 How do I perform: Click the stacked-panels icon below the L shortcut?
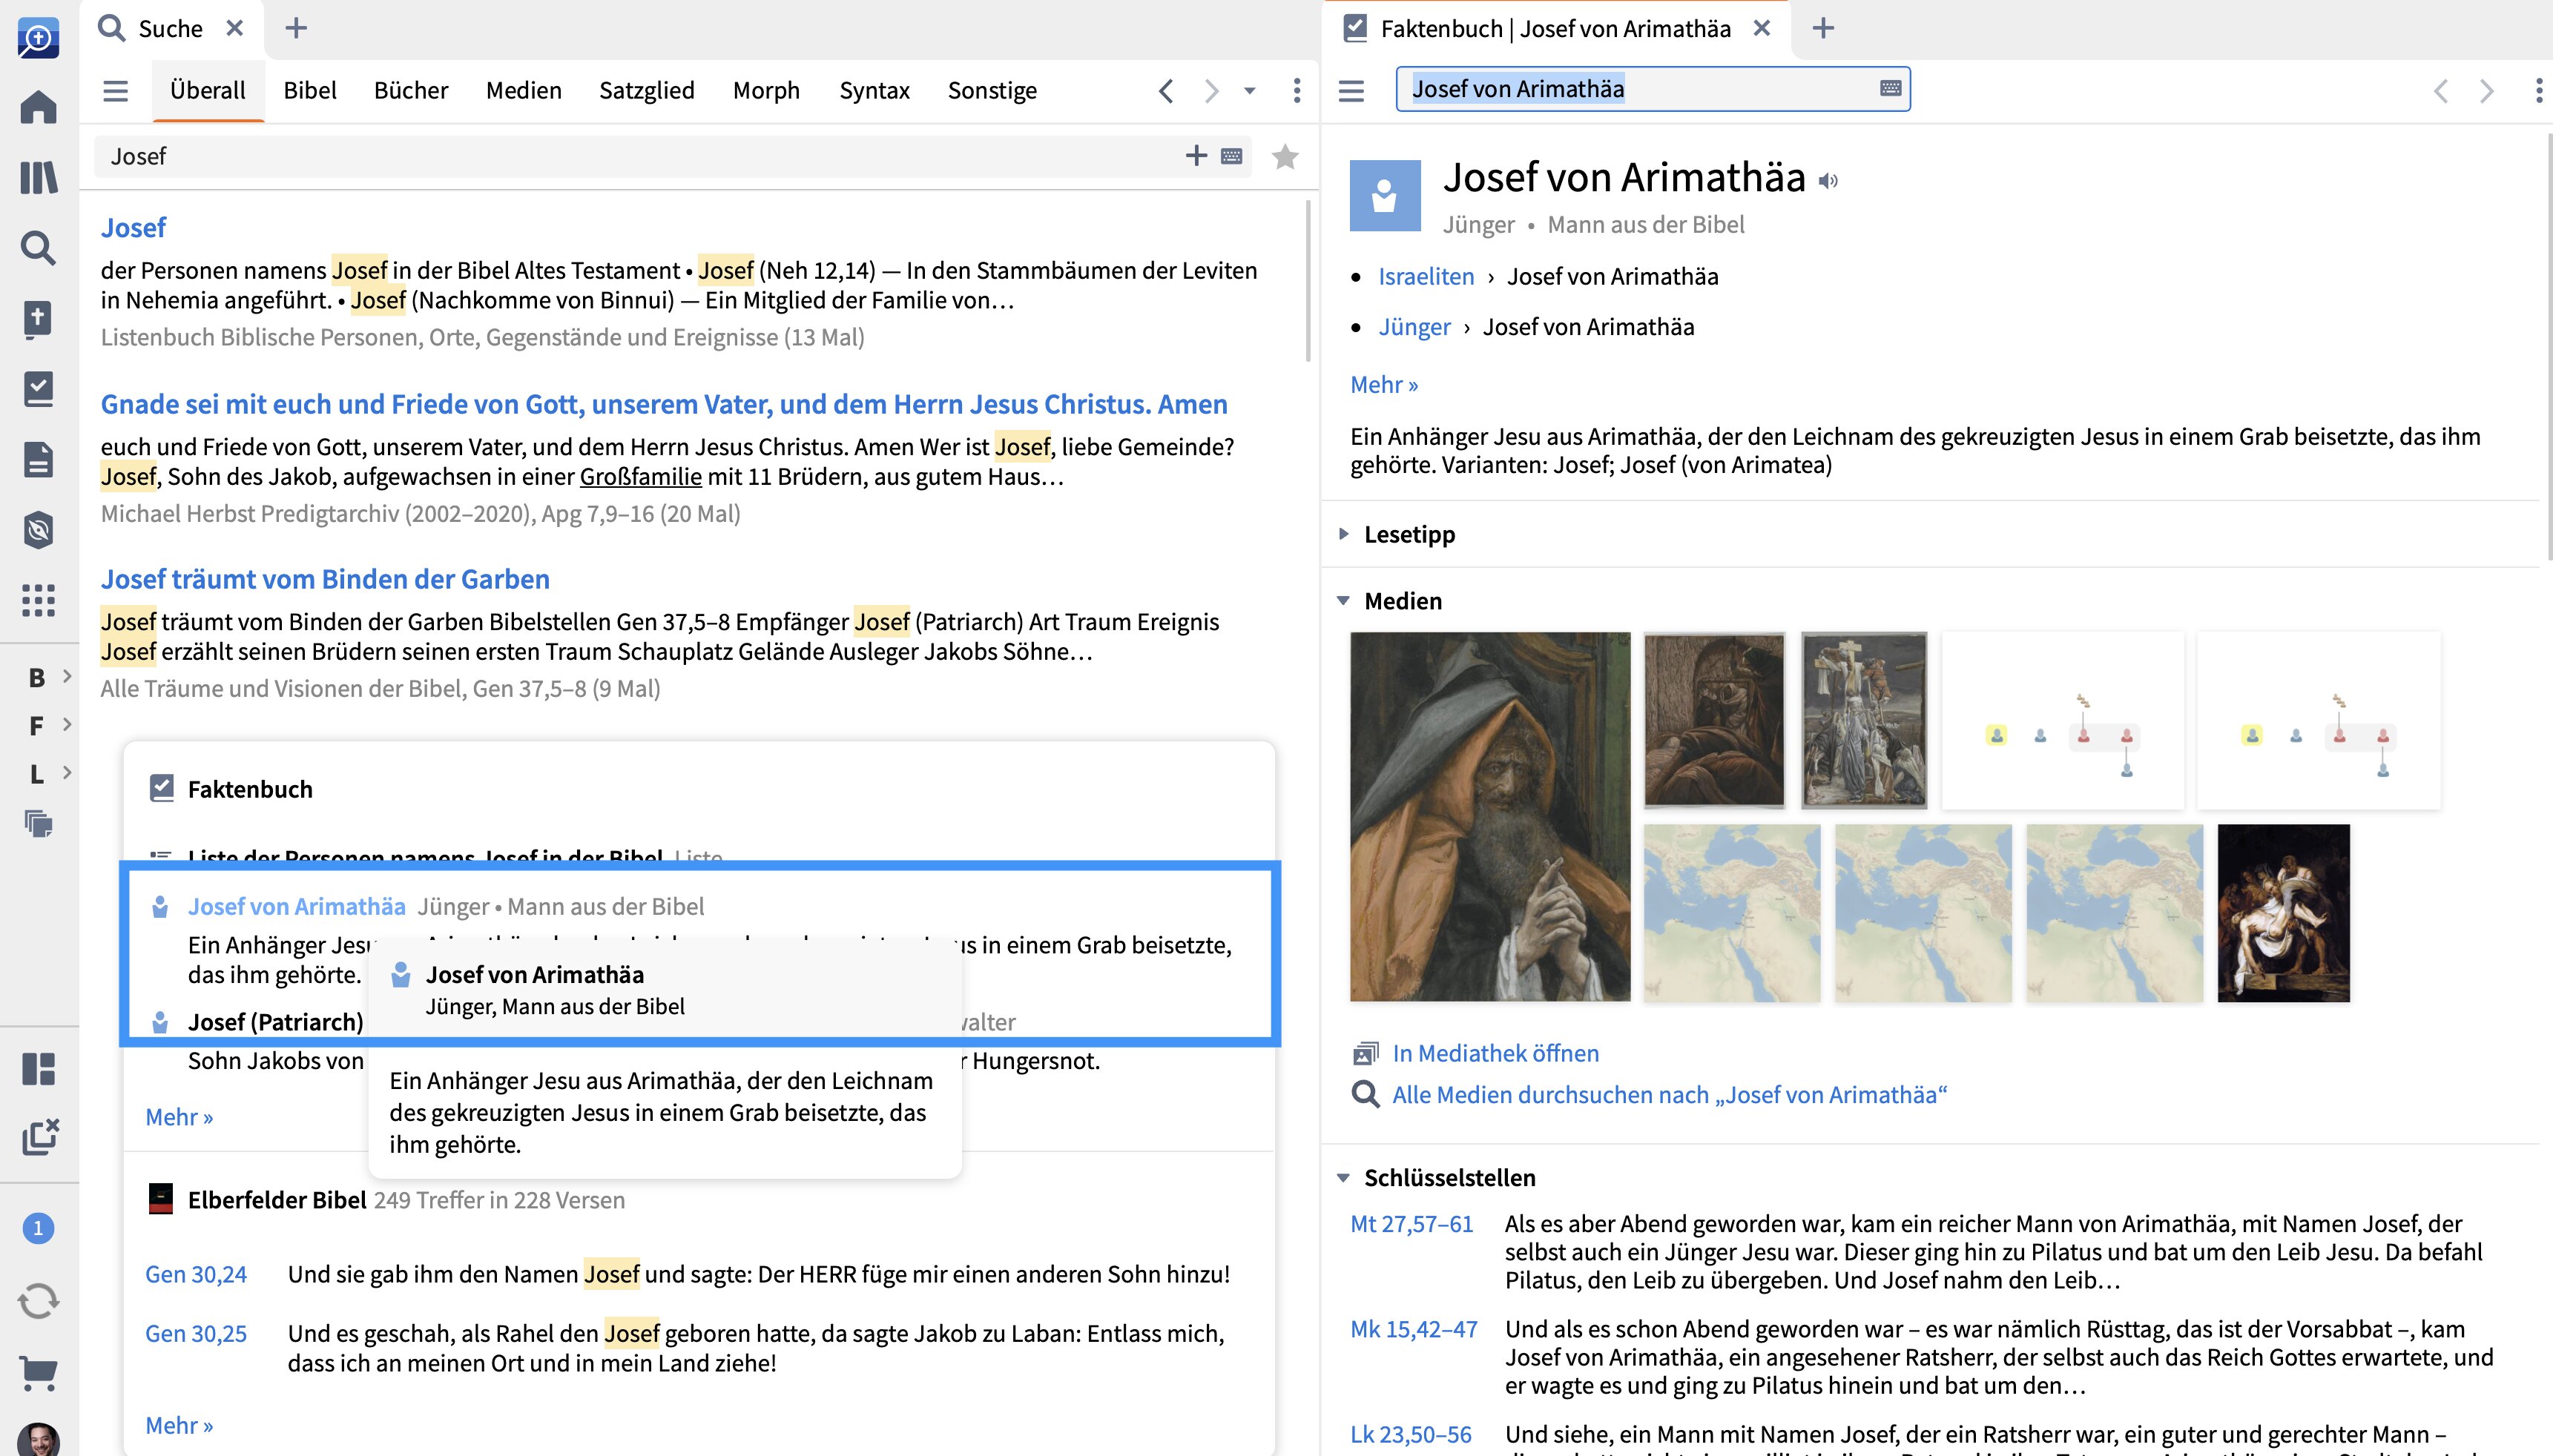click(38, 823)
